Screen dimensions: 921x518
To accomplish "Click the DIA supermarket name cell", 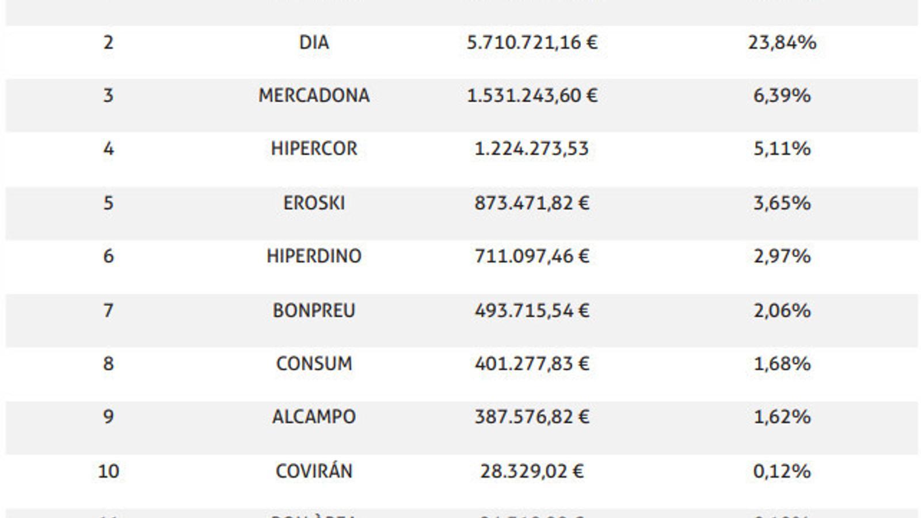I will (x=314, y=43).
